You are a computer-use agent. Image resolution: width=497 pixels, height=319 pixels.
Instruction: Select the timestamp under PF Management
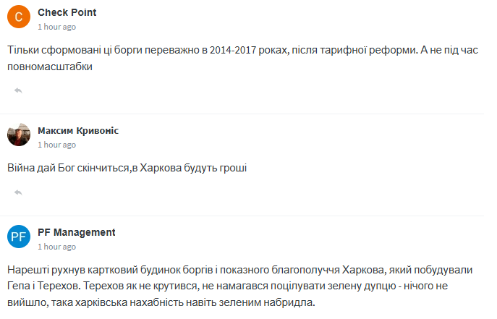[56, 247]
